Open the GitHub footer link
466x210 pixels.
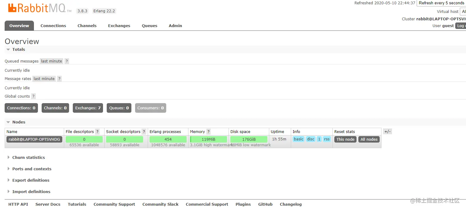point(265,204)
